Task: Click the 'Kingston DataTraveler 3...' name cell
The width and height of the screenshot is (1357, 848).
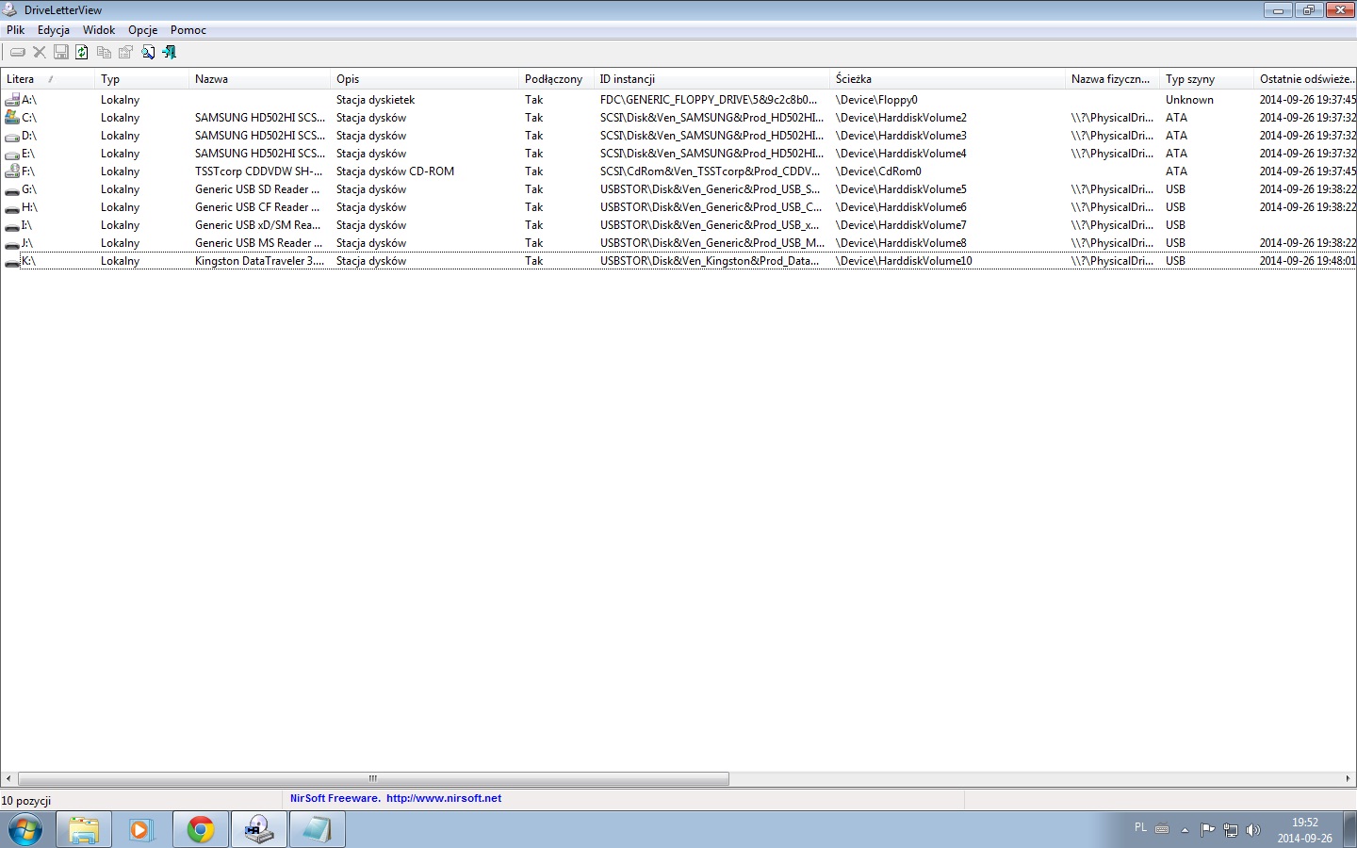Action: (260, 261)
